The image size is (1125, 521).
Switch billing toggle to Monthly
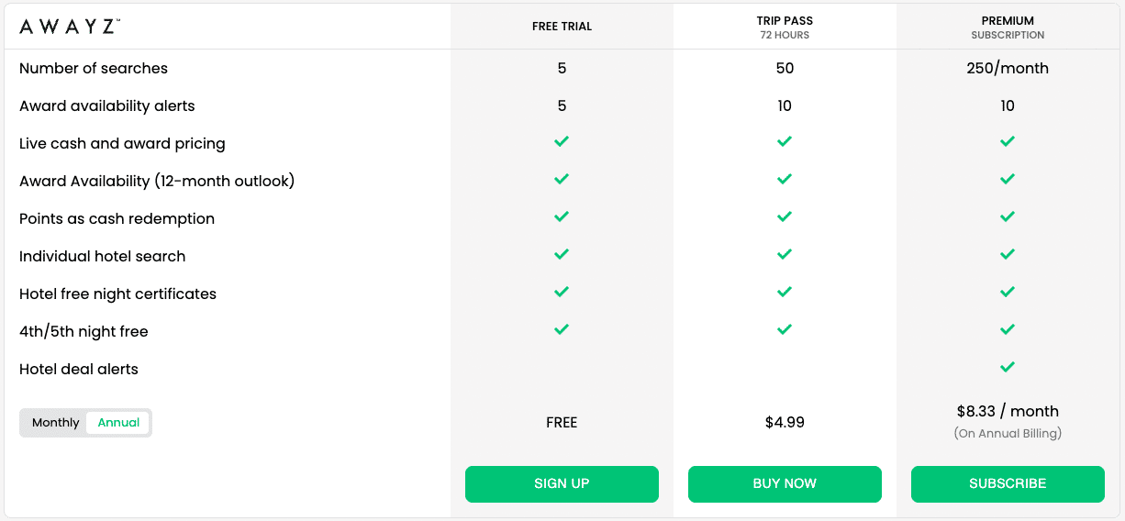coord(56,423)
